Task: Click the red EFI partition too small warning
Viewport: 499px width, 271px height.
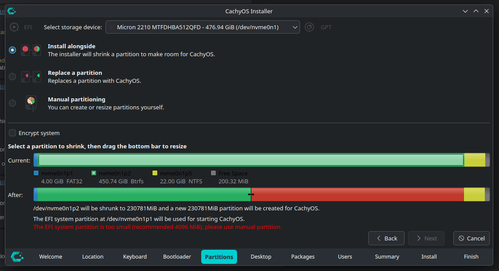Action: (x=157, y=227)
